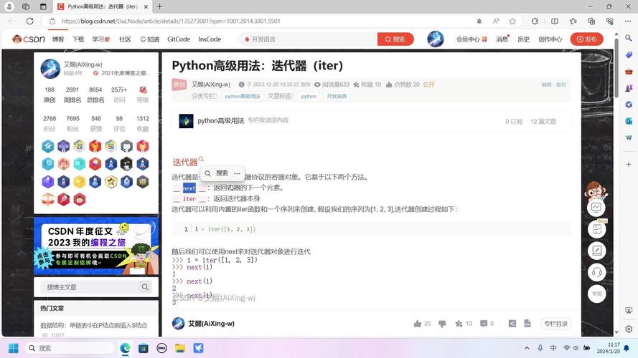The width and height of the screenshot is (638, 358).
Task: Open 会员中心 in the header
Action: pos(472,39)
